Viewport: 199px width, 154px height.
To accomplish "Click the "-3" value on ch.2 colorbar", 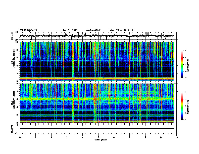I will 185,92.
